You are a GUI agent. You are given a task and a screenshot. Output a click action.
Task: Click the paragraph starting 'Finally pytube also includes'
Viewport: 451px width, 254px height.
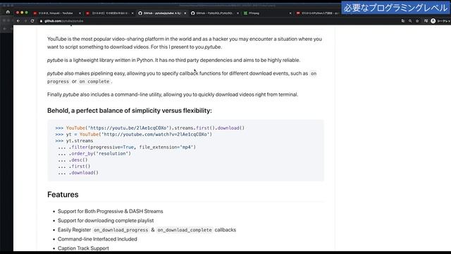(x=173, y=95)
